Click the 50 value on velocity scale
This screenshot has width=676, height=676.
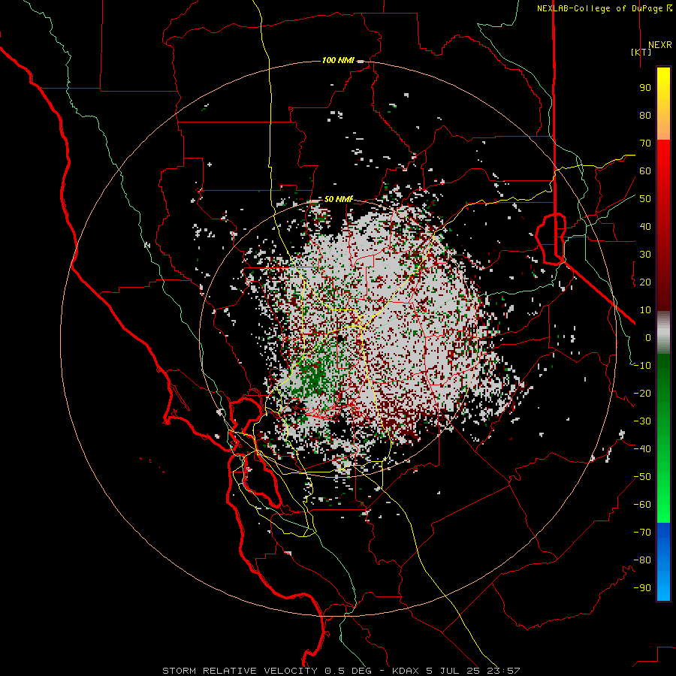pos(645,199)
